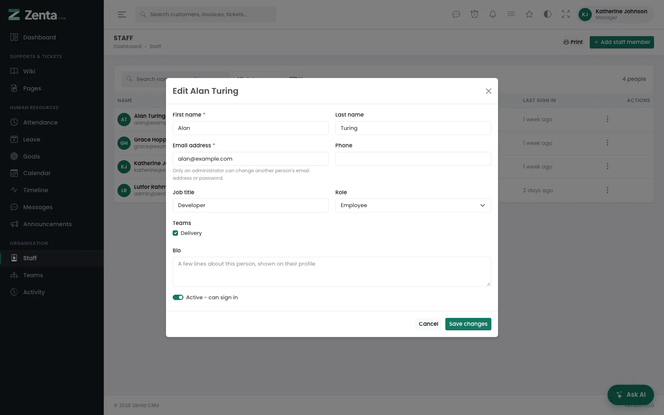Viewport: 664px width, 415px height.
Task: Click the LAST SIGN IN column header
Action: pos(539,100)
